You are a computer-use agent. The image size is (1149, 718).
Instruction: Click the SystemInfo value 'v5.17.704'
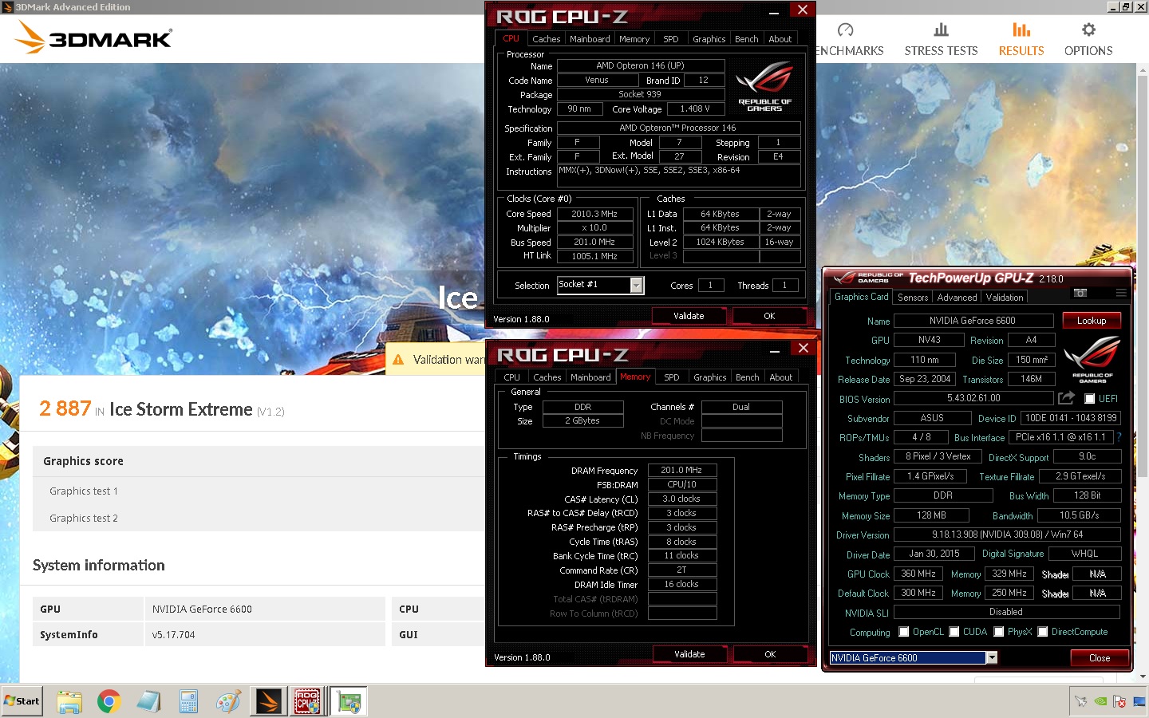[x=173, y=635]
